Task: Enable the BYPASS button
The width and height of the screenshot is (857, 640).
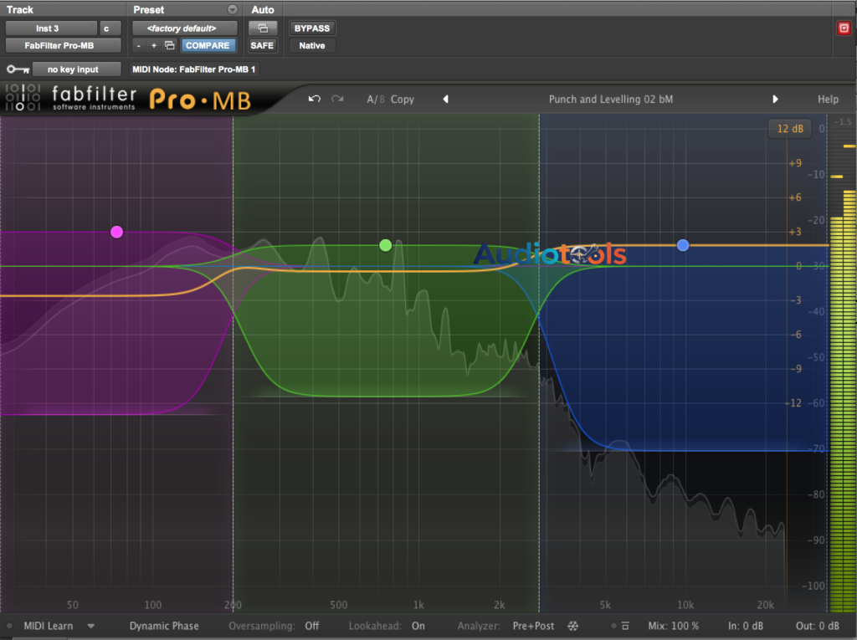Action: pos(311,28)
